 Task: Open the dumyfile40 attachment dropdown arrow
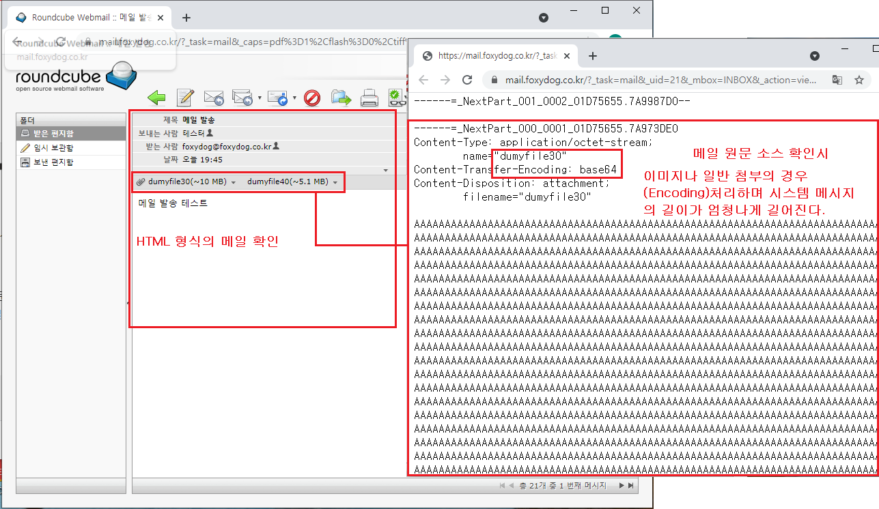[335, 183]
